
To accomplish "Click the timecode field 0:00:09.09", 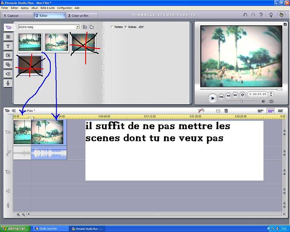I will click(258, 94).
